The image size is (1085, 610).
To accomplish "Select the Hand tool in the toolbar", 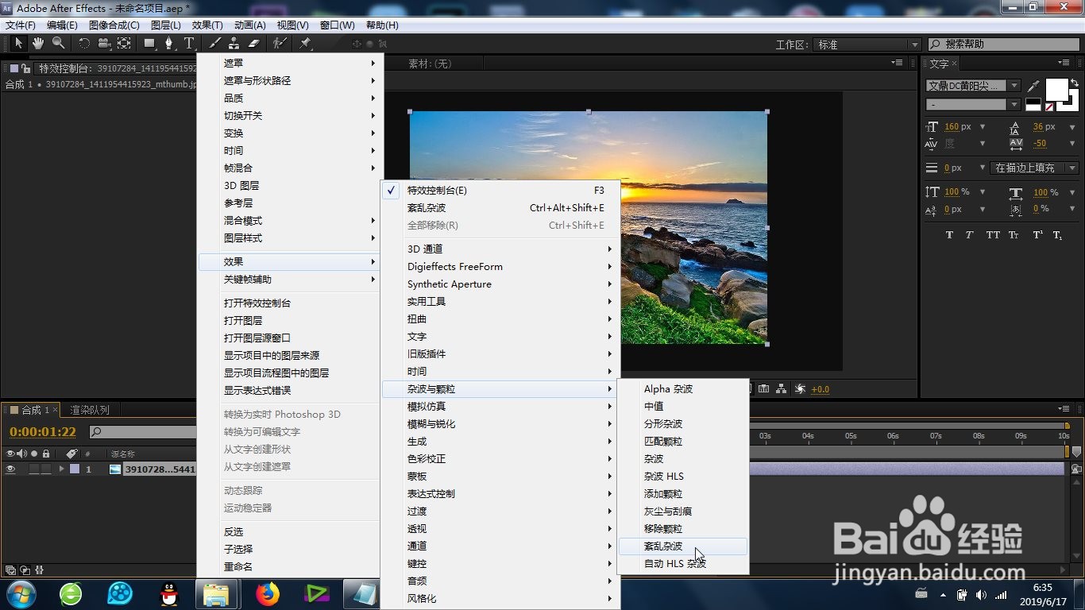I will 37,44.
